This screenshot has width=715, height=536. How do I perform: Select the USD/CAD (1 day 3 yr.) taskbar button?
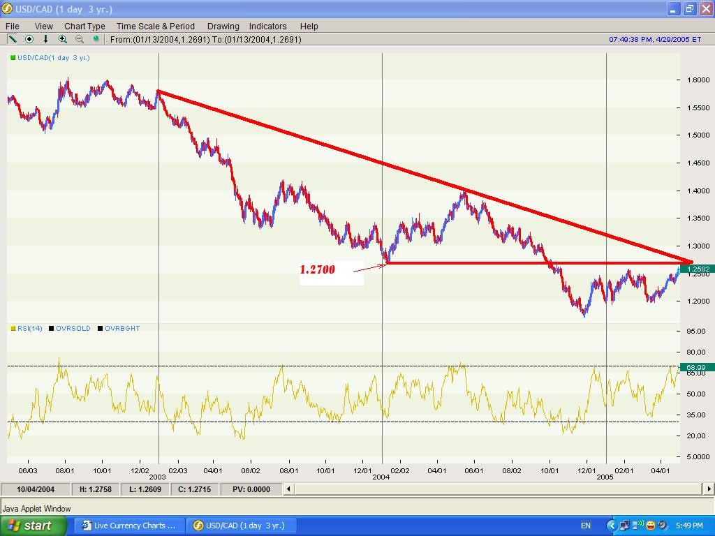point(242,526)
